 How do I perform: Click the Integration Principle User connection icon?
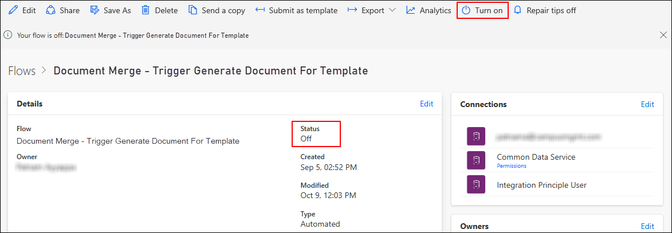[476, 184]
